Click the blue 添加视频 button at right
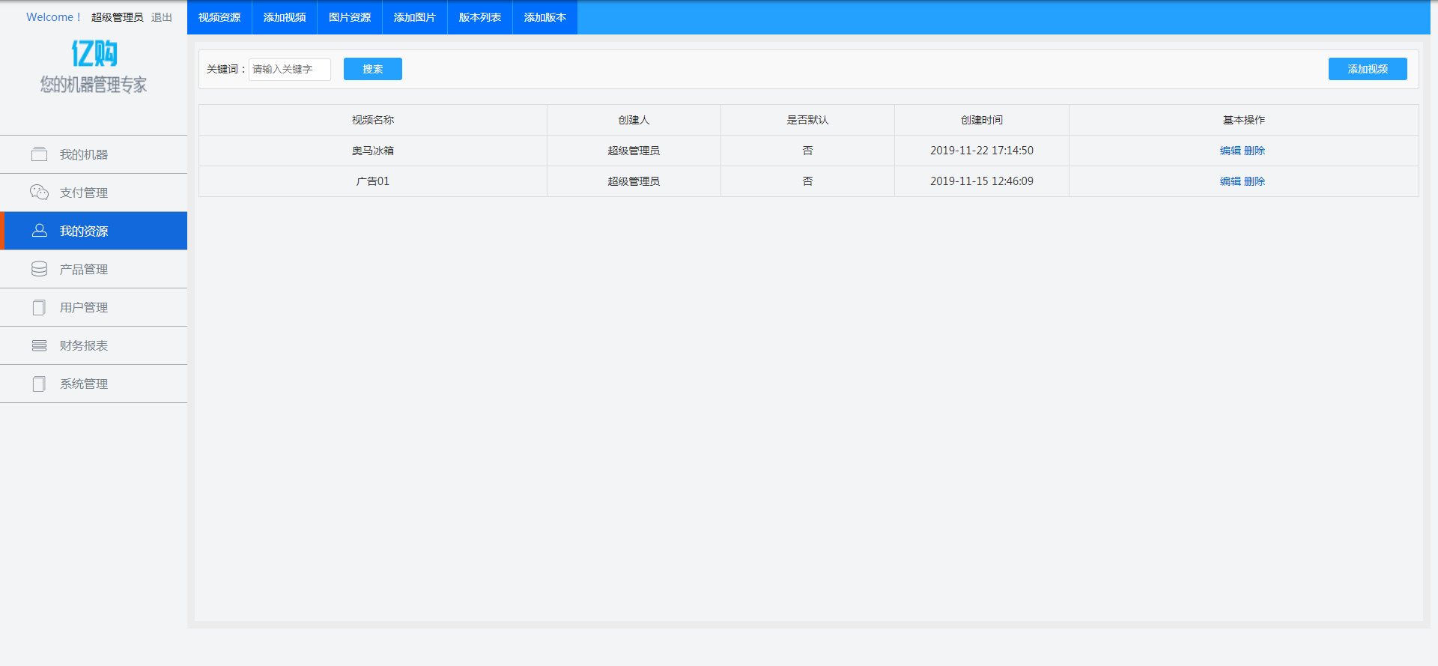Image resolution: width=1438 pixels, height=666 pixels. coord(1368,69)
